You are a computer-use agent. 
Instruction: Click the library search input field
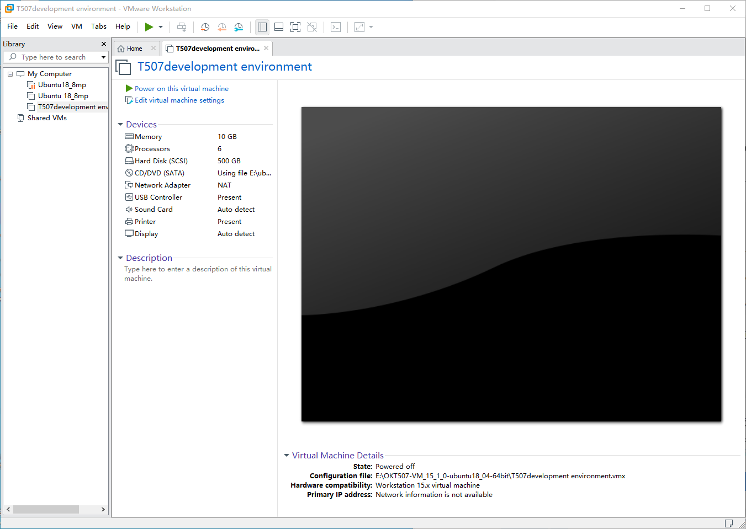pyautogui.click(x=55, y=57)
